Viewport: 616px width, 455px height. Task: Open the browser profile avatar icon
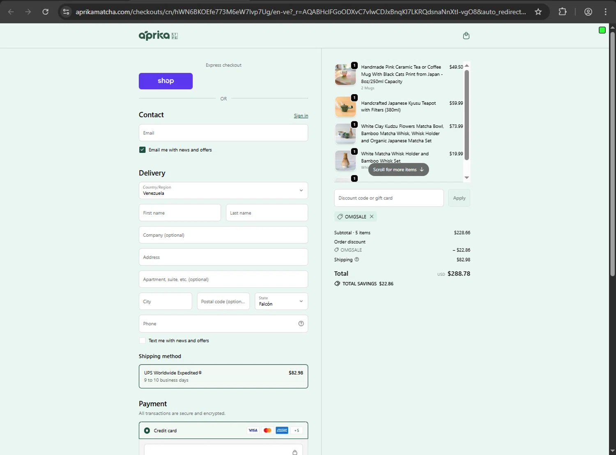point(588,12)
